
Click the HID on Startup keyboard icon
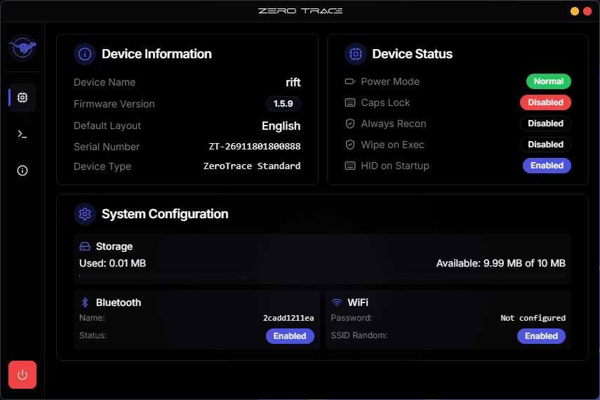pos(350,166)
